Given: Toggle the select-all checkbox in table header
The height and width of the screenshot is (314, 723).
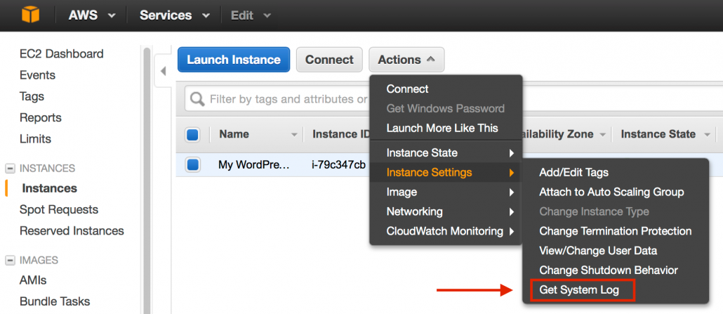Looking at the screenshot, I should pos(192,135).
